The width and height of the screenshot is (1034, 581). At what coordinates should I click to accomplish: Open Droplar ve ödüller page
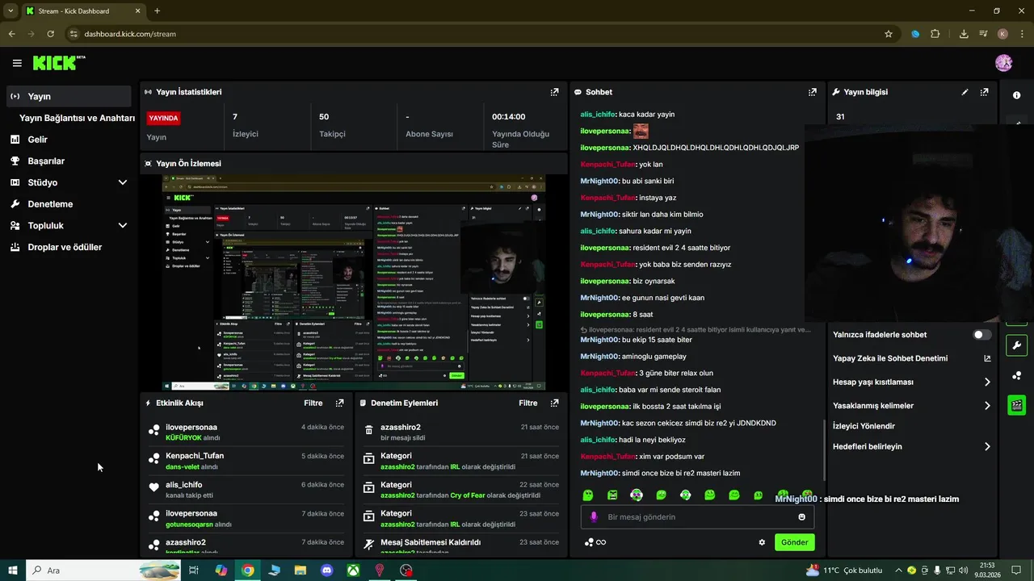(65, 247)
